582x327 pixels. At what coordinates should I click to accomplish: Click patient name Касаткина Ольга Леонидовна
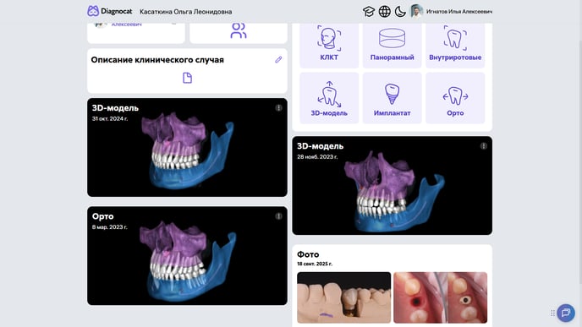(185, 12)
